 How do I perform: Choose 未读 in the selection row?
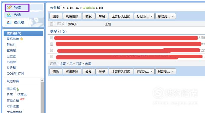(x=88, y=64)
